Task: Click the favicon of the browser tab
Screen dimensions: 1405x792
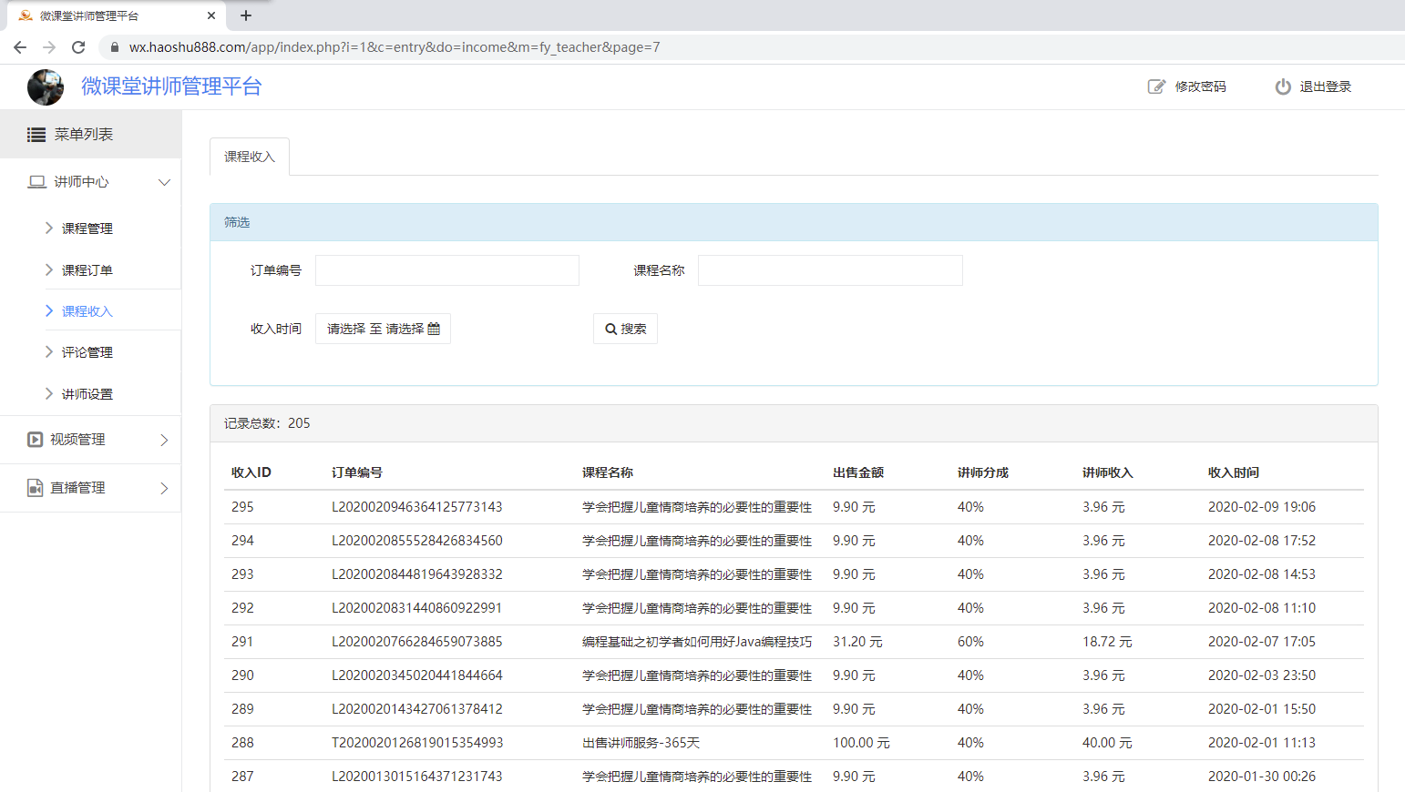Action: coord(26,15)
